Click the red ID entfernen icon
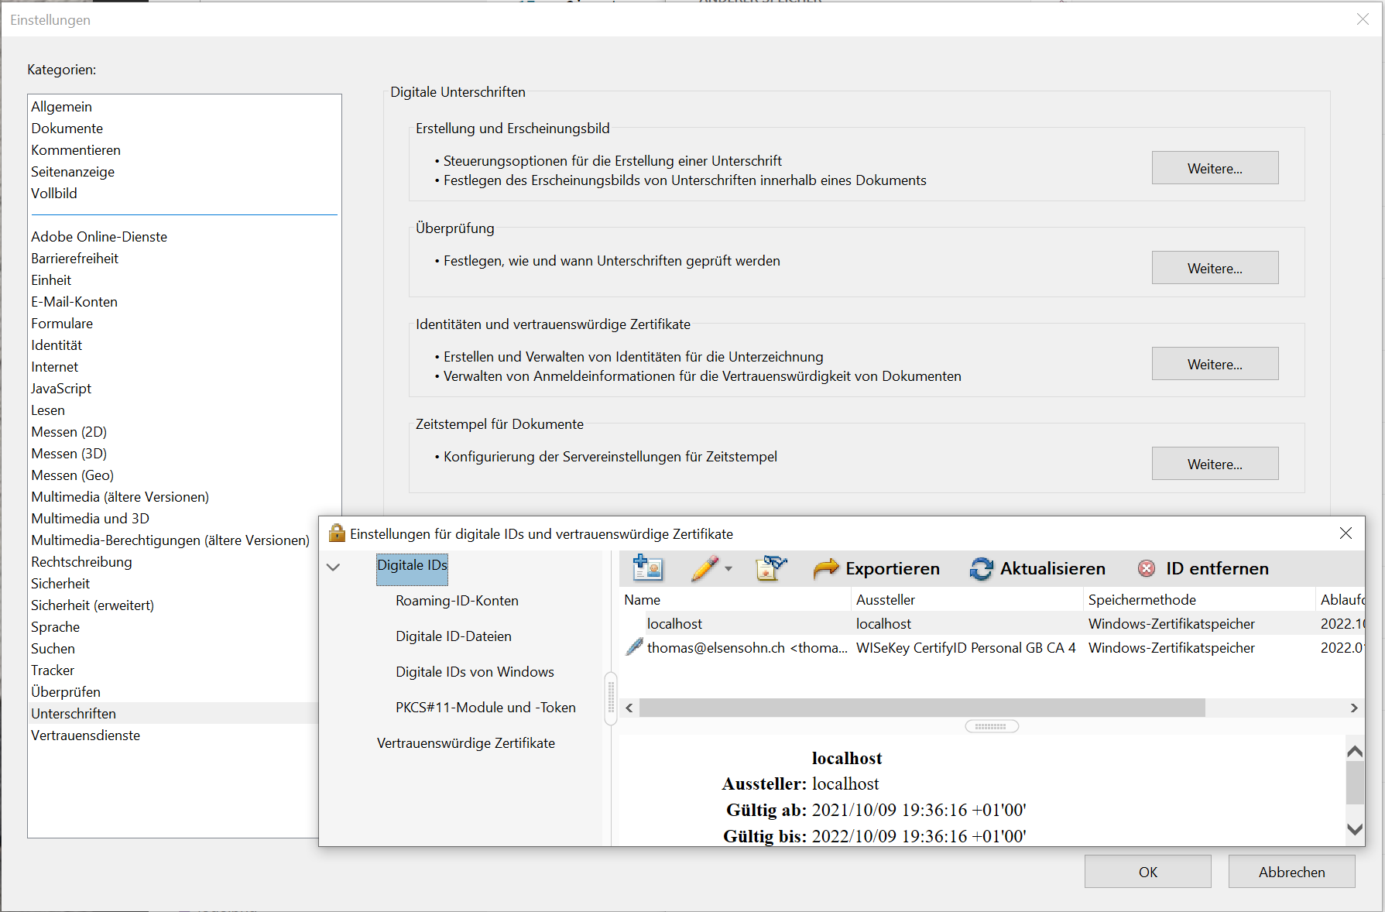Viewport: 1385px width, 912px height. tap(1147, 569)
